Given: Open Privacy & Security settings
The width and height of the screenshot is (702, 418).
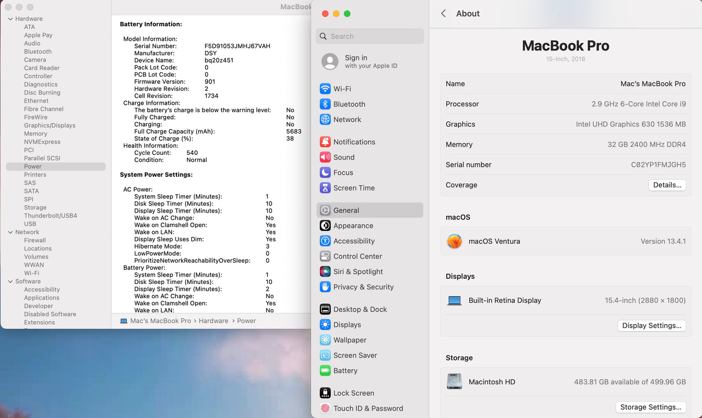Looking at the screenshot, I should 363,287.
